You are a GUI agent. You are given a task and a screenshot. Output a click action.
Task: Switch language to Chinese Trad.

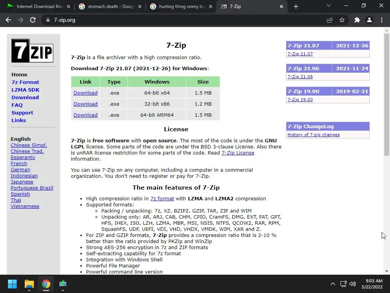27,151
